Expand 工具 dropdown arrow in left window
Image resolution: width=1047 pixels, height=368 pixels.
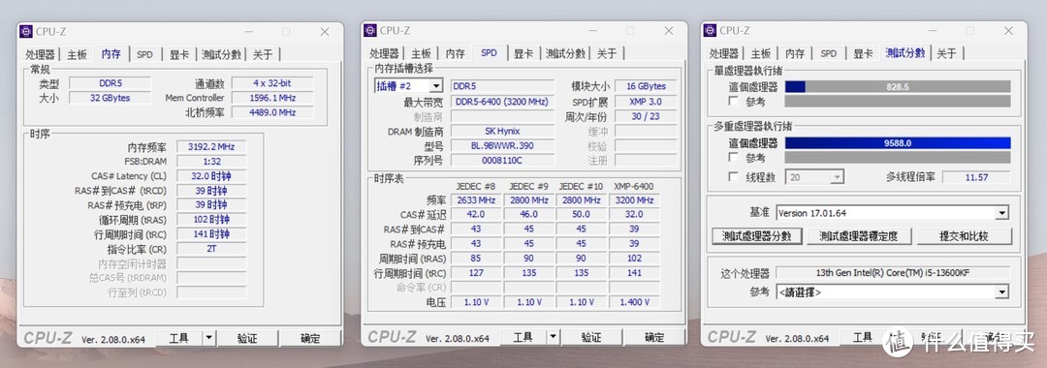(x=209, y=339)
